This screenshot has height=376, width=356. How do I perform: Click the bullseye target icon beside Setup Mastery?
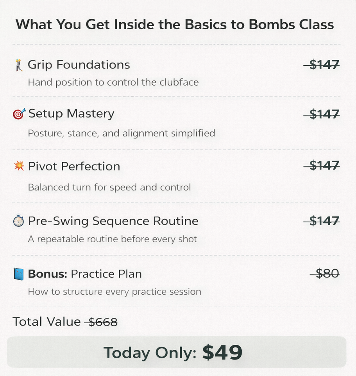(19, 114)
